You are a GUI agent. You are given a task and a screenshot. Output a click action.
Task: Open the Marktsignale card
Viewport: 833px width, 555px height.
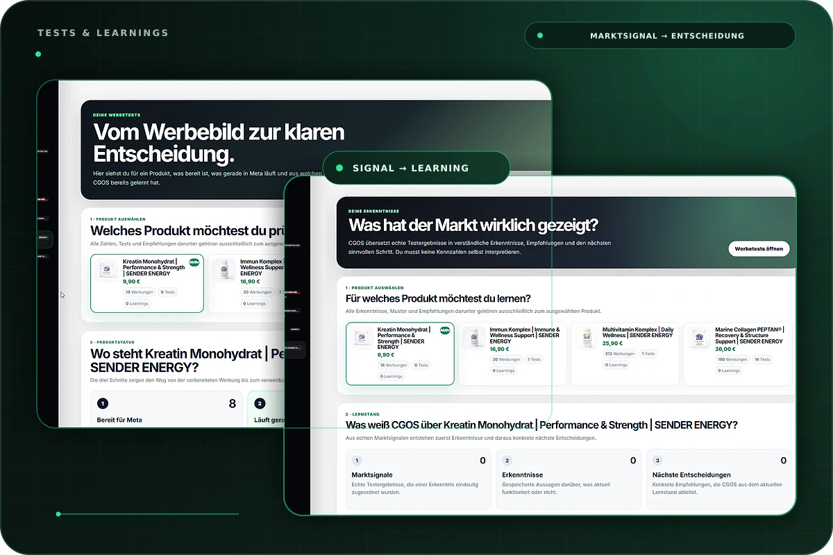click(419, 479)
